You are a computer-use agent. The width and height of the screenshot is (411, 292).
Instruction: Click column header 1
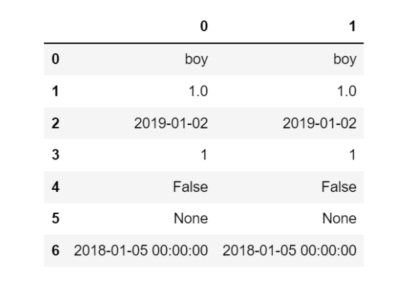click(x=352, y=26)
